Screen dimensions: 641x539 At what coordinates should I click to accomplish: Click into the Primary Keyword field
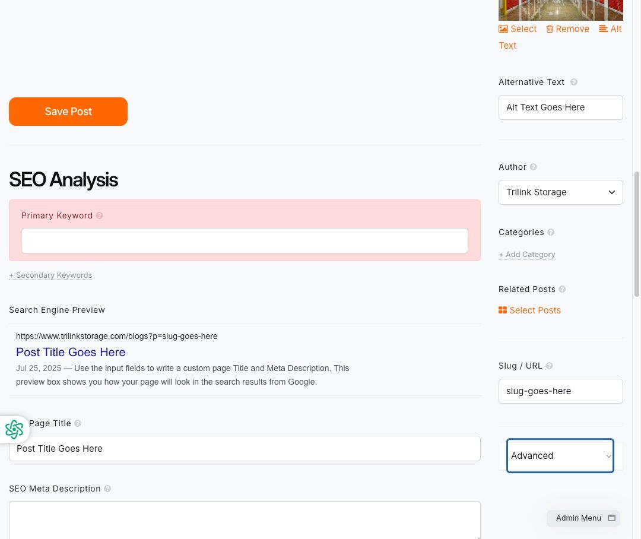(x=245, y=240)
